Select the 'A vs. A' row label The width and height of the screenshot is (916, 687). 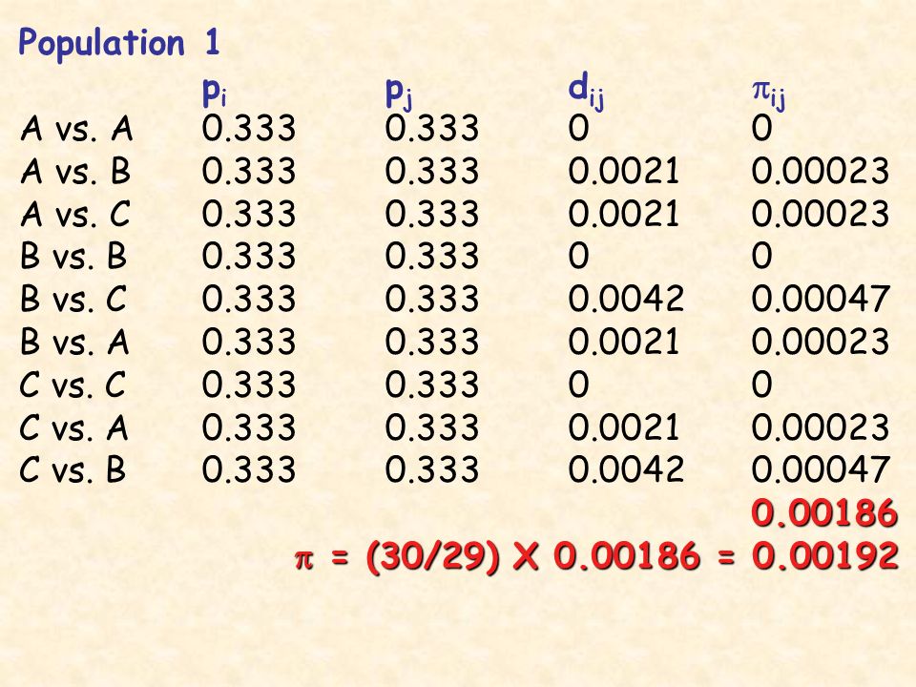point(76,129)
